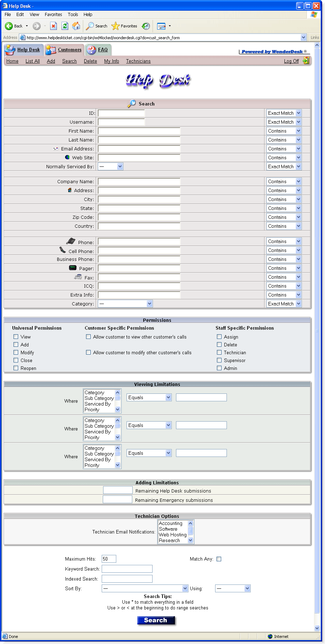Open the Category value dropdown

(x=125, y=304)
